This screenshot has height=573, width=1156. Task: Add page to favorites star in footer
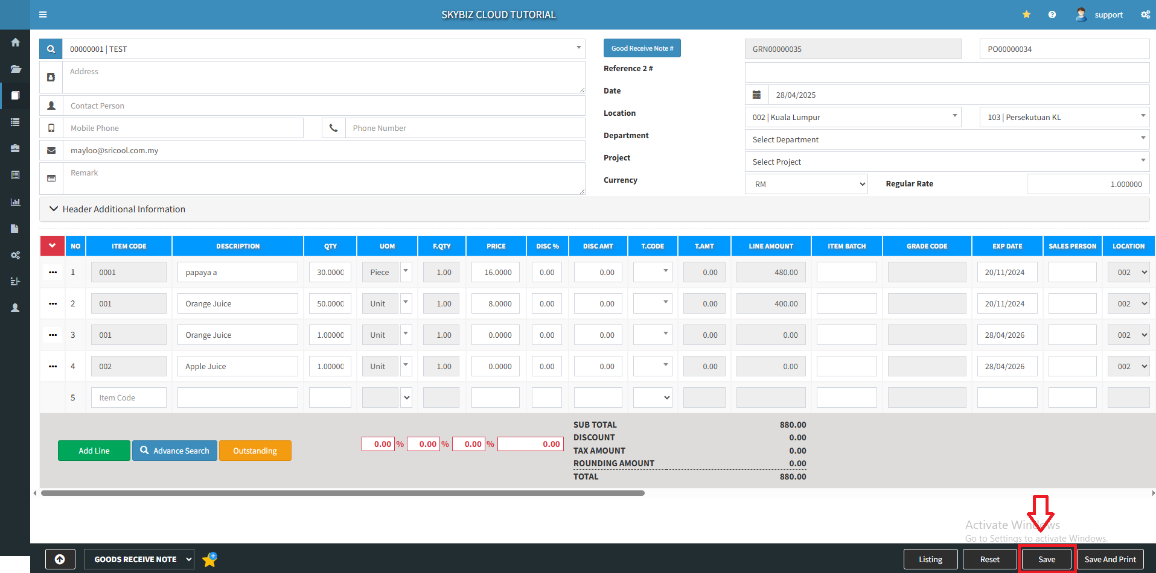click(x=209, y=560)
